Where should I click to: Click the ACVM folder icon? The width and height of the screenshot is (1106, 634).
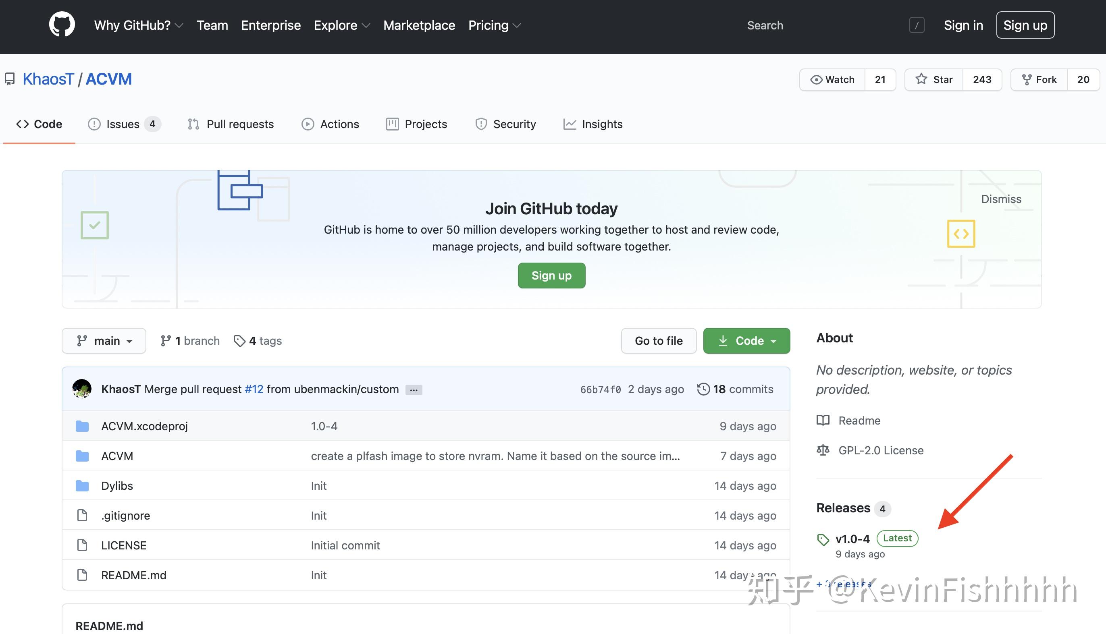82,456
